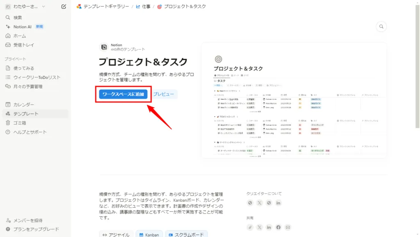Click プランをアップグレード
This screenshot has height=237, width=420.
[35, 229]
